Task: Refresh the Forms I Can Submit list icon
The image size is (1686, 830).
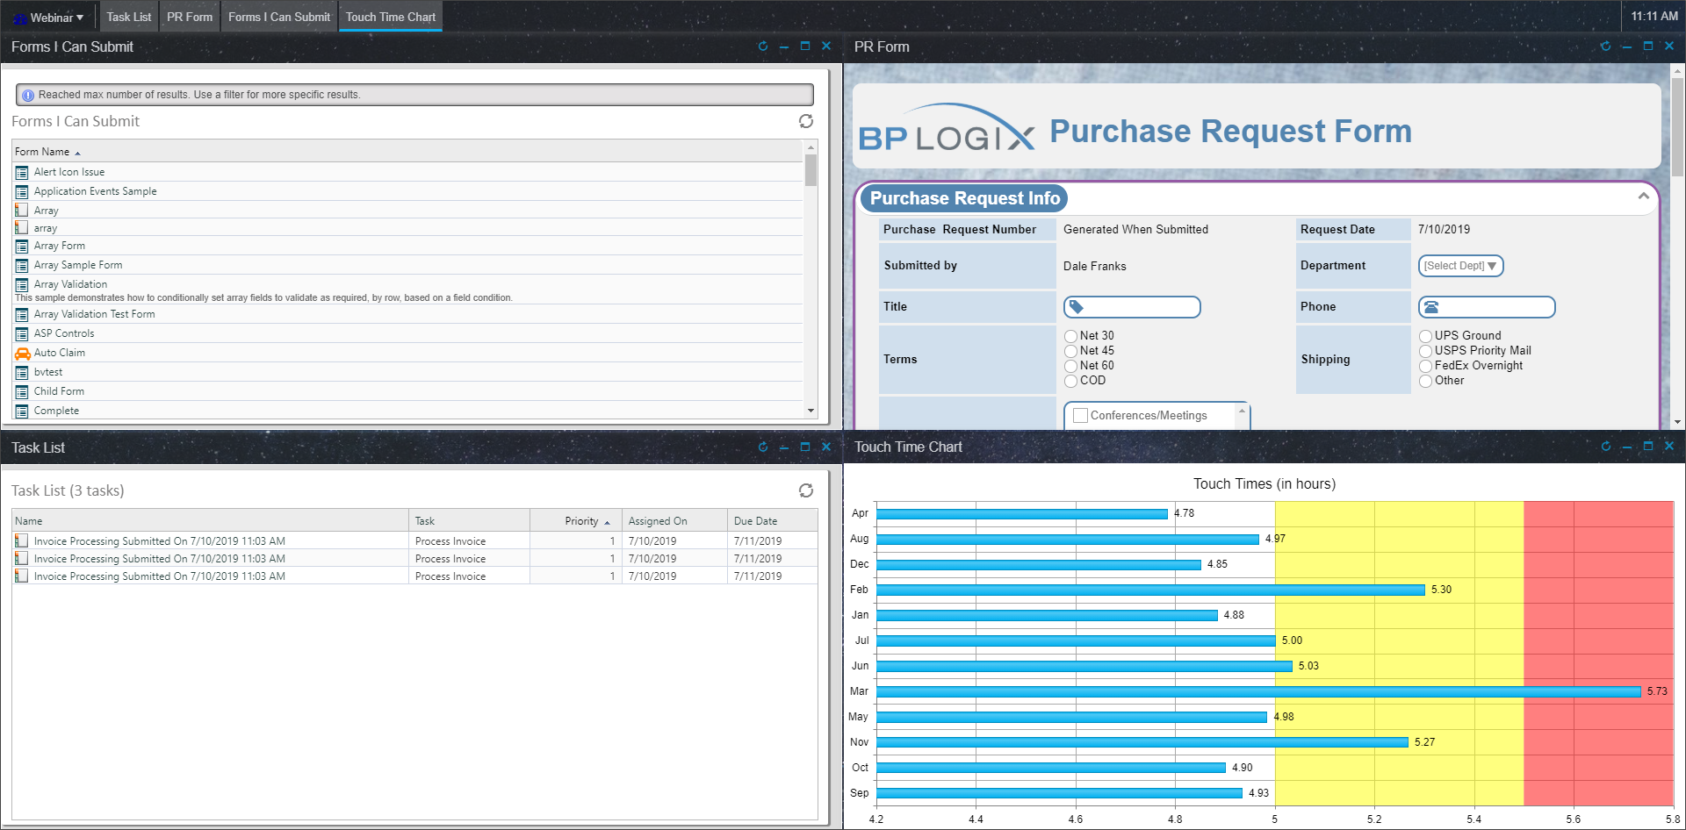Action: [805, 122]
